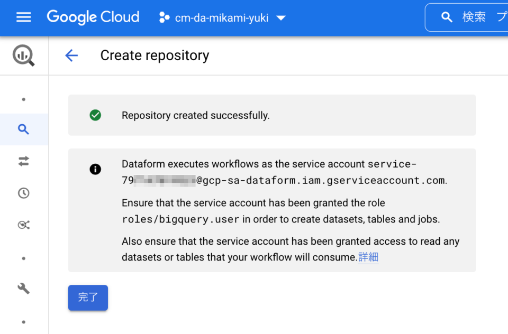Click the blue 完了 button
The image size is (508, 334).
[x=88, y=298]
